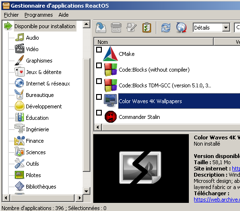Click the search field next to Détails
Screen dimensions: 240x211
tap(237, 28)
